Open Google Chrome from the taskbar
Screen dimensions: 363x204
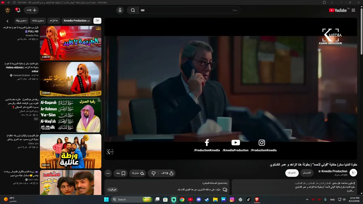click(182, 199)
